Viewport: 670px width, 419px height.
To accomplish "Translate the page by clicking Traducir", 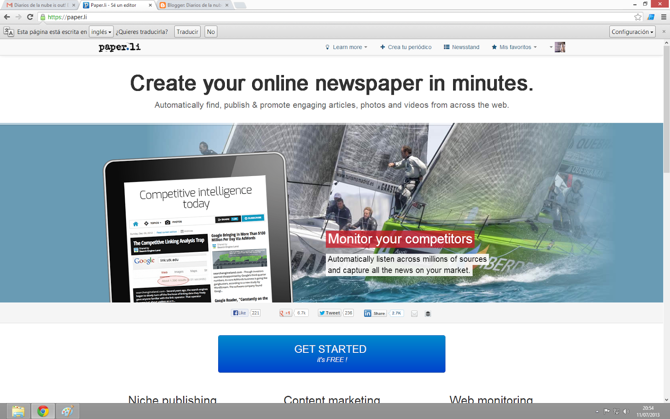I will [187, 31].
